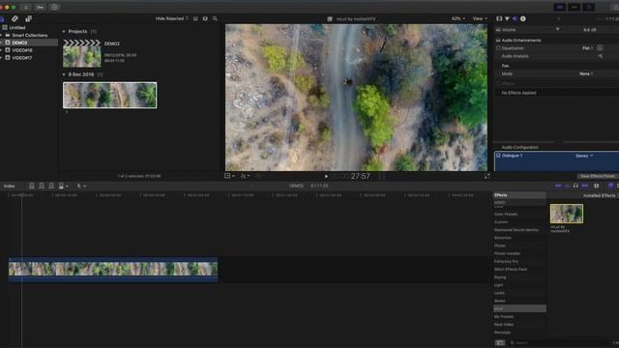The width and height of the screenshot is (619, 348).
Task: Select the Keying effects category
Action: pyautogui.click(x=500, y=277)
